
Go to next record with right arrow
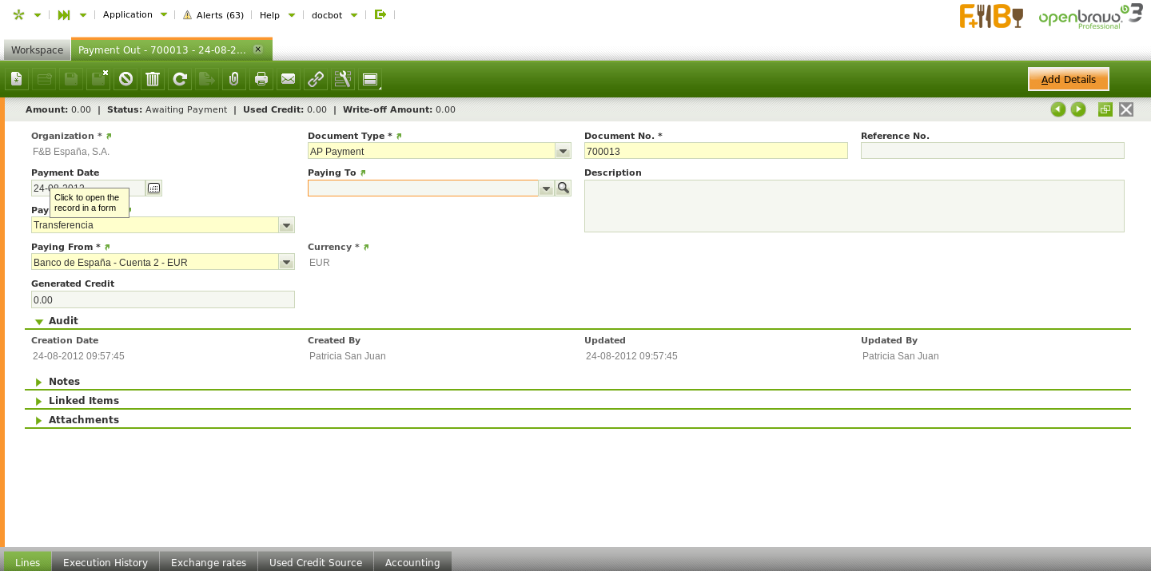(1078, 109)
